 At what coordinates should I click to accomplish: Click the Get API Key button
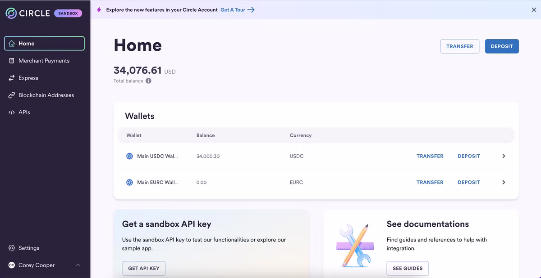point(144,268)
